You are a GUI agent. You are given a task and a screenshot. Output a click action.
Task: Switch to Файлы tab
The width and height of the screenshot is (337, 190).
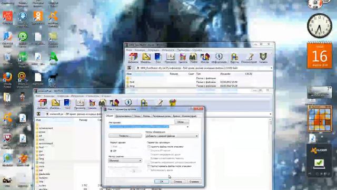(146, 116)
